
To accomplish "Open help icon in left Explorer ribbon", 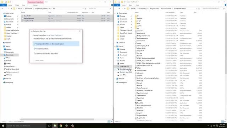I will (x=112, y=5).
